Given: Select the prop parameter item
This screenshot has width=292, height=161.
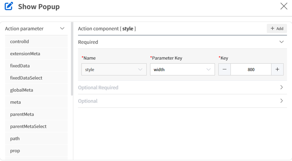Looking at the screenshot, I should click(x=36, y=151).
